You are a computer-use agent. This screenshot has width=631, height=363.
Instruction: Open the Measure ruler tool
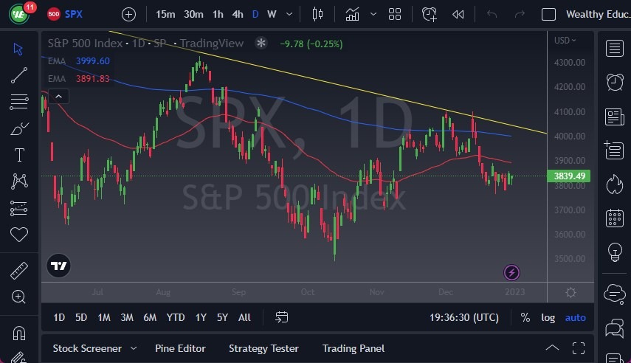19,271
